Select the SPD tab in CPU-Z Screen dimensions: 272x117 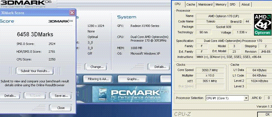[232, 4]
